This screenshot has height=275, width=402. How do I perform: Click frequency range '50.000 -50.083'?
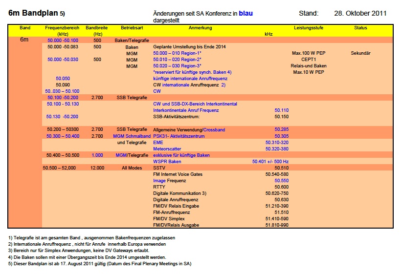coord(63,46)
